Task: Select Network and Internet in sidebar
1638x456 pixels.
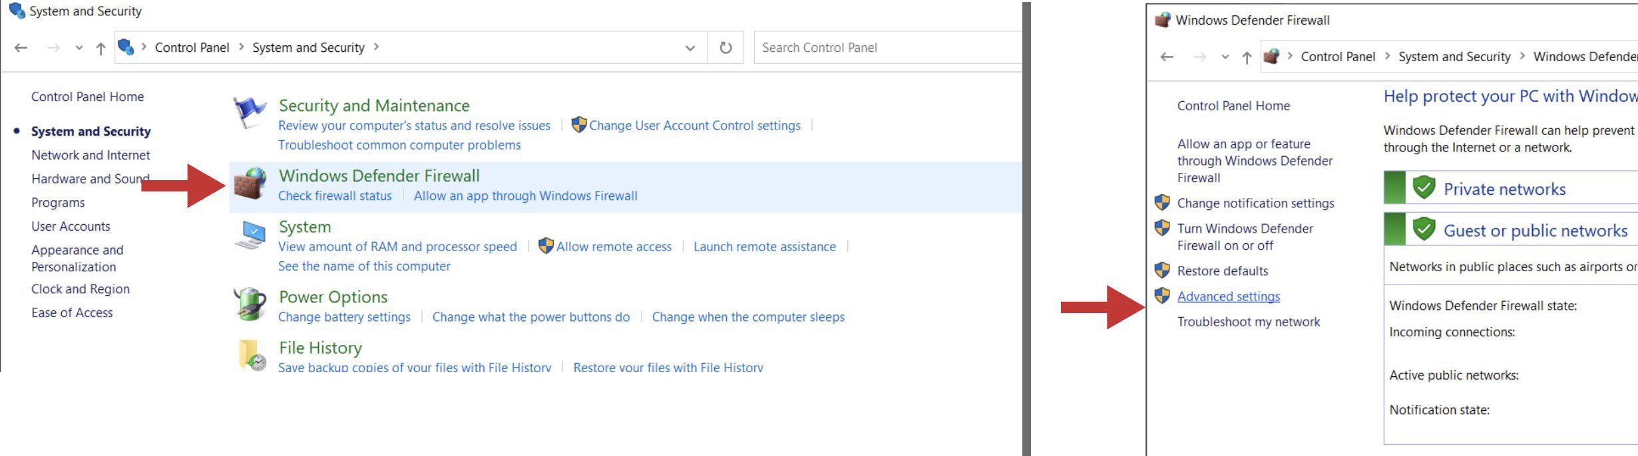Action: (91, 155)
